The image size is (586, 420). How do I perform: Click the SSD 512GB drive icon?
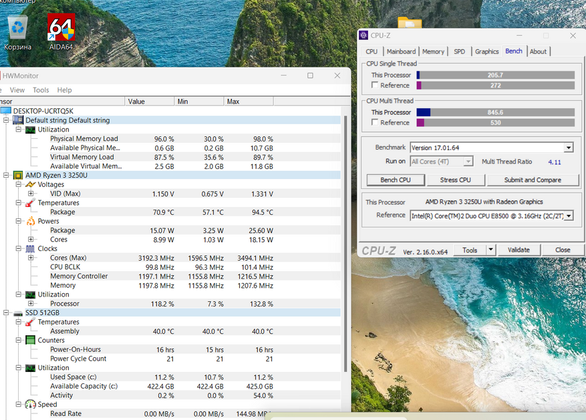coord(18,312)
